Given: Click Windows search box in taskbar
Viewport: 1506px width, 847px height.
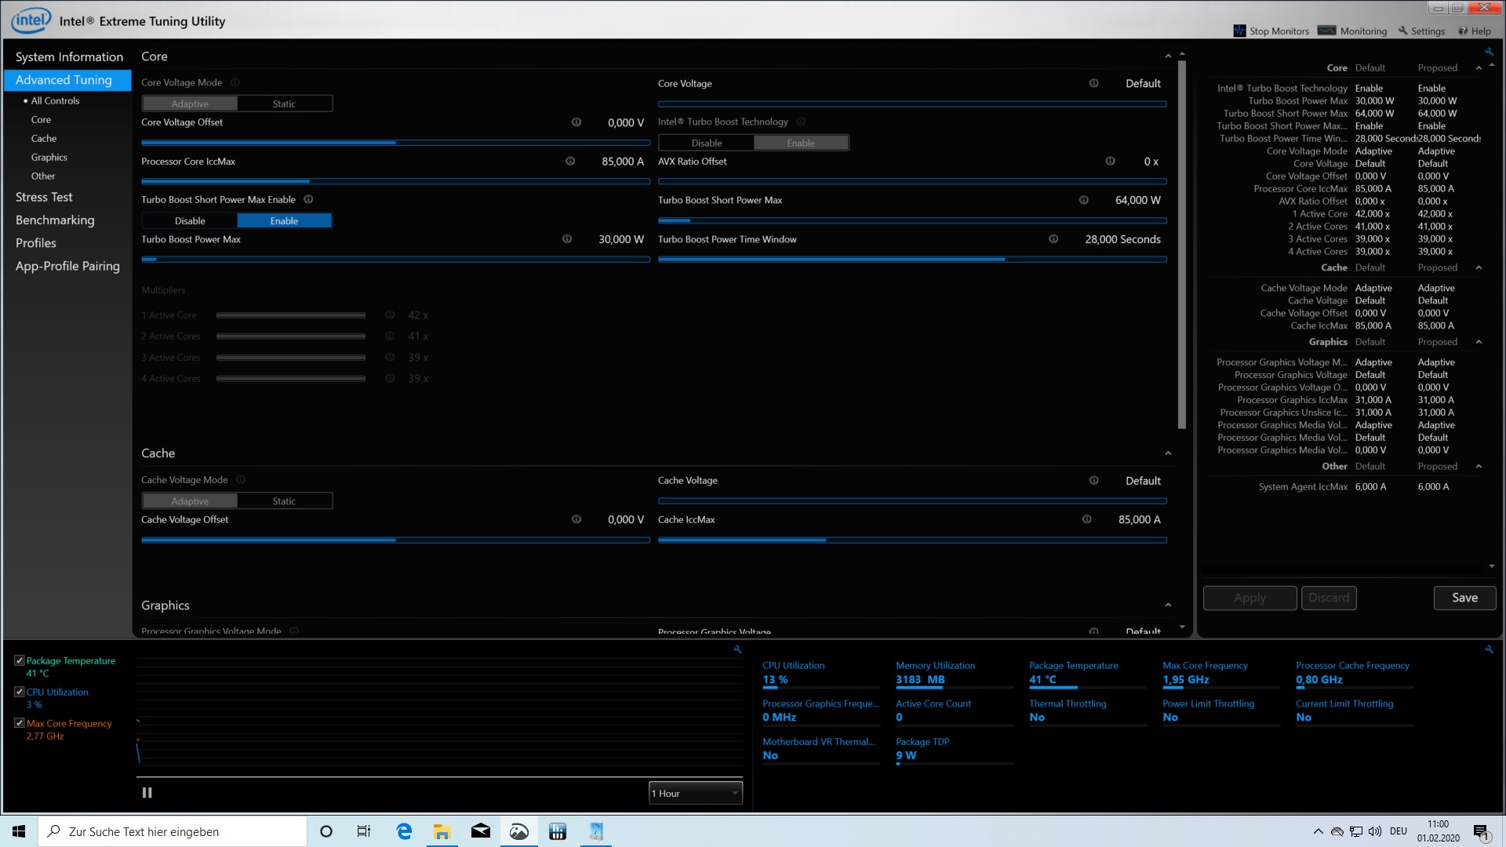Looking at the screenshot, I should pyautogui.click(x=173, y=831).
